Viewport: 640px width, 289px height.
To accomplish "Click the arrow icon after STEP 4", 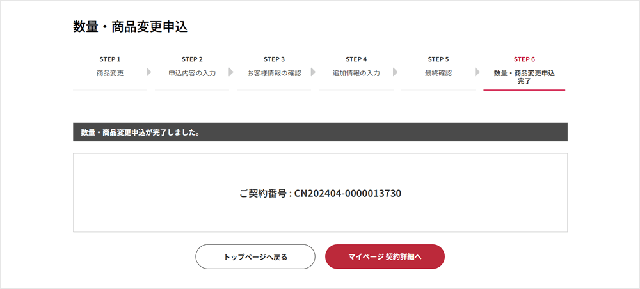I will [x=396, y=72].
